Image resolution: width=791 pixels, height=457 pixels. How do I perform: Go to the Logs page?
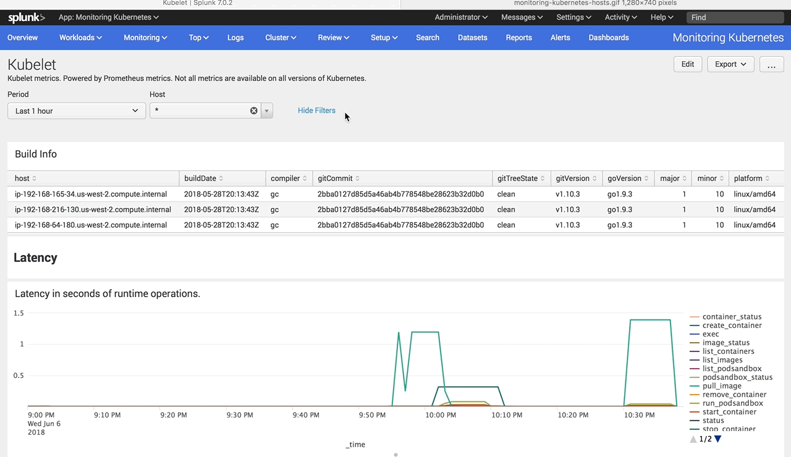[x=235, y=38]
